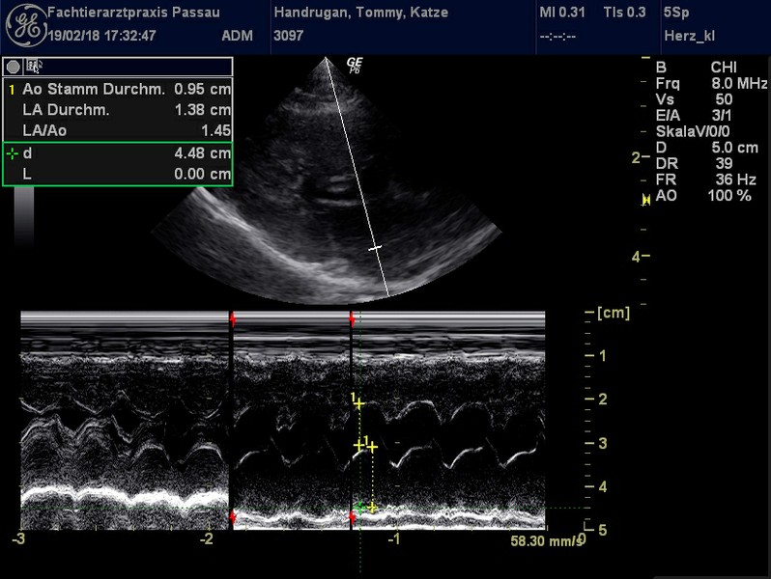
Task: Click the FR 36 Hz frame rate value
Action: (x=735, y=179)
